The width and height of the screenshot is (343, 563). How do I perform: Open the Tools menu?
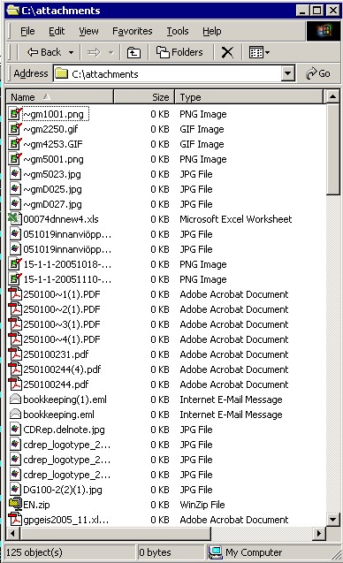(x=178, y=31)
